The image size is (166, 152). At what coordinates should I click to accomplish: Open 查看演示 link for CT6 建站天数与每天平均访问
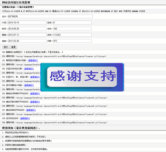point(35,102)
